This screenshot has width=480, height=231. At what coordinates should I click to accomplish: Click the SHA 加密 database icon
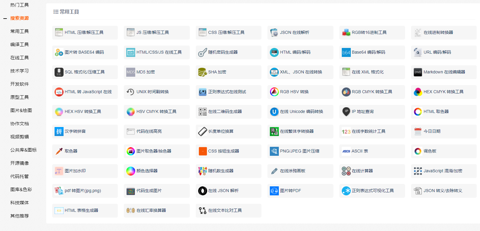202,72
